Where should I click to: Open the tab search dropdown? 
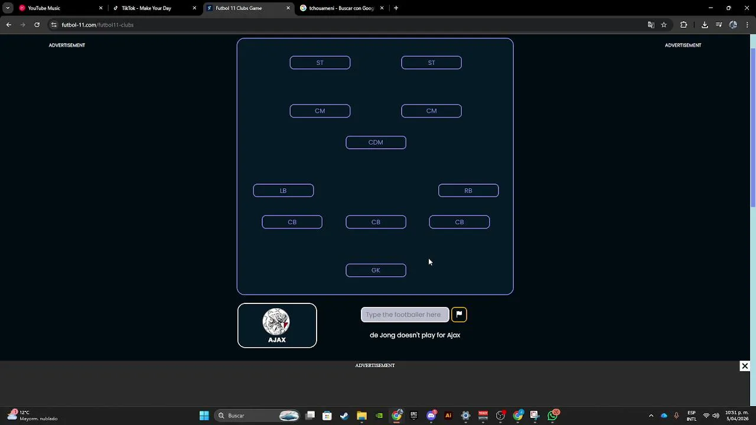[x=8, y=8]
